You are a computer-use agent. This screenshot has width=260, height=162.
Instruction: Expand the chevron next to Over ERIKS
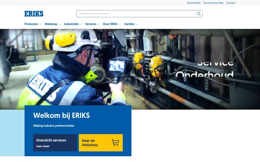pos(120,24)
